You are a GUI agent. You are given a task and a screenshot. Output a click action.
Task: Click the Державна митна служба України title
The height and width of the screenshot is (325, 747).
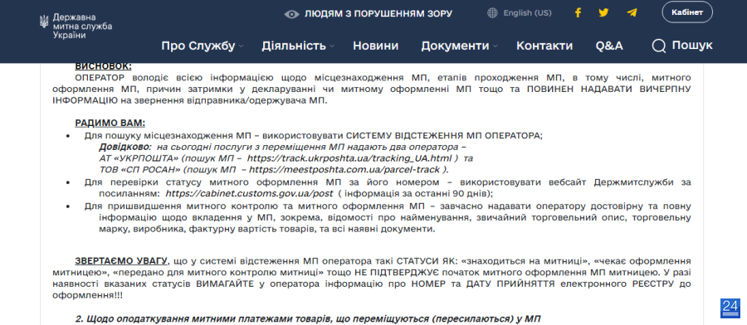[82, 27]
